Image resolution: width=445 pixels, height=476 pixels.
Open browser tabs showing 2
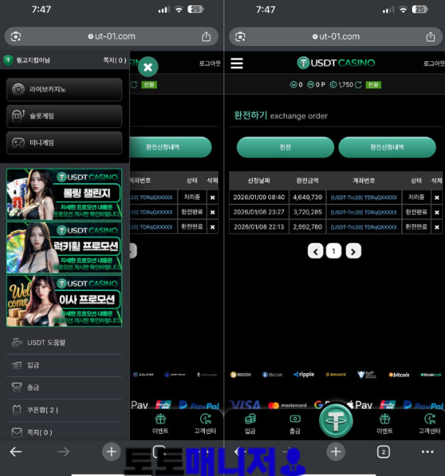pyautogui.click(x=383, y=452)
